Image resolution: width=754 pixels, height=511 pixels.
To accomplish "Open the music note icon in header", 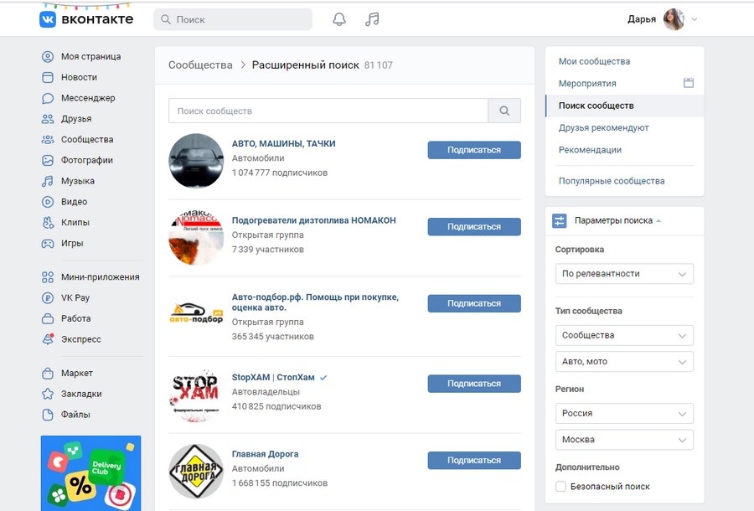I will point(372,19).
